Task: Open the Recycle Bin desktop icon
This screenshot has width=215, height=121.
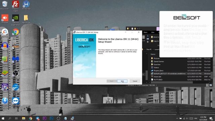Action: [5, 5]
